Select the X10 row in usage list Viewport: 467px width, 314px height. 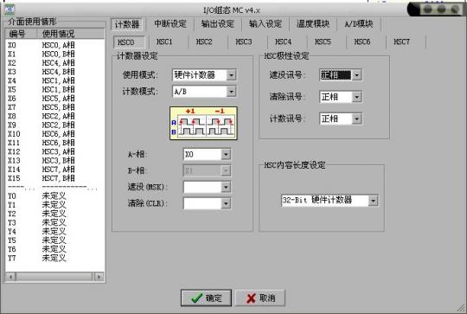[54, 134]
